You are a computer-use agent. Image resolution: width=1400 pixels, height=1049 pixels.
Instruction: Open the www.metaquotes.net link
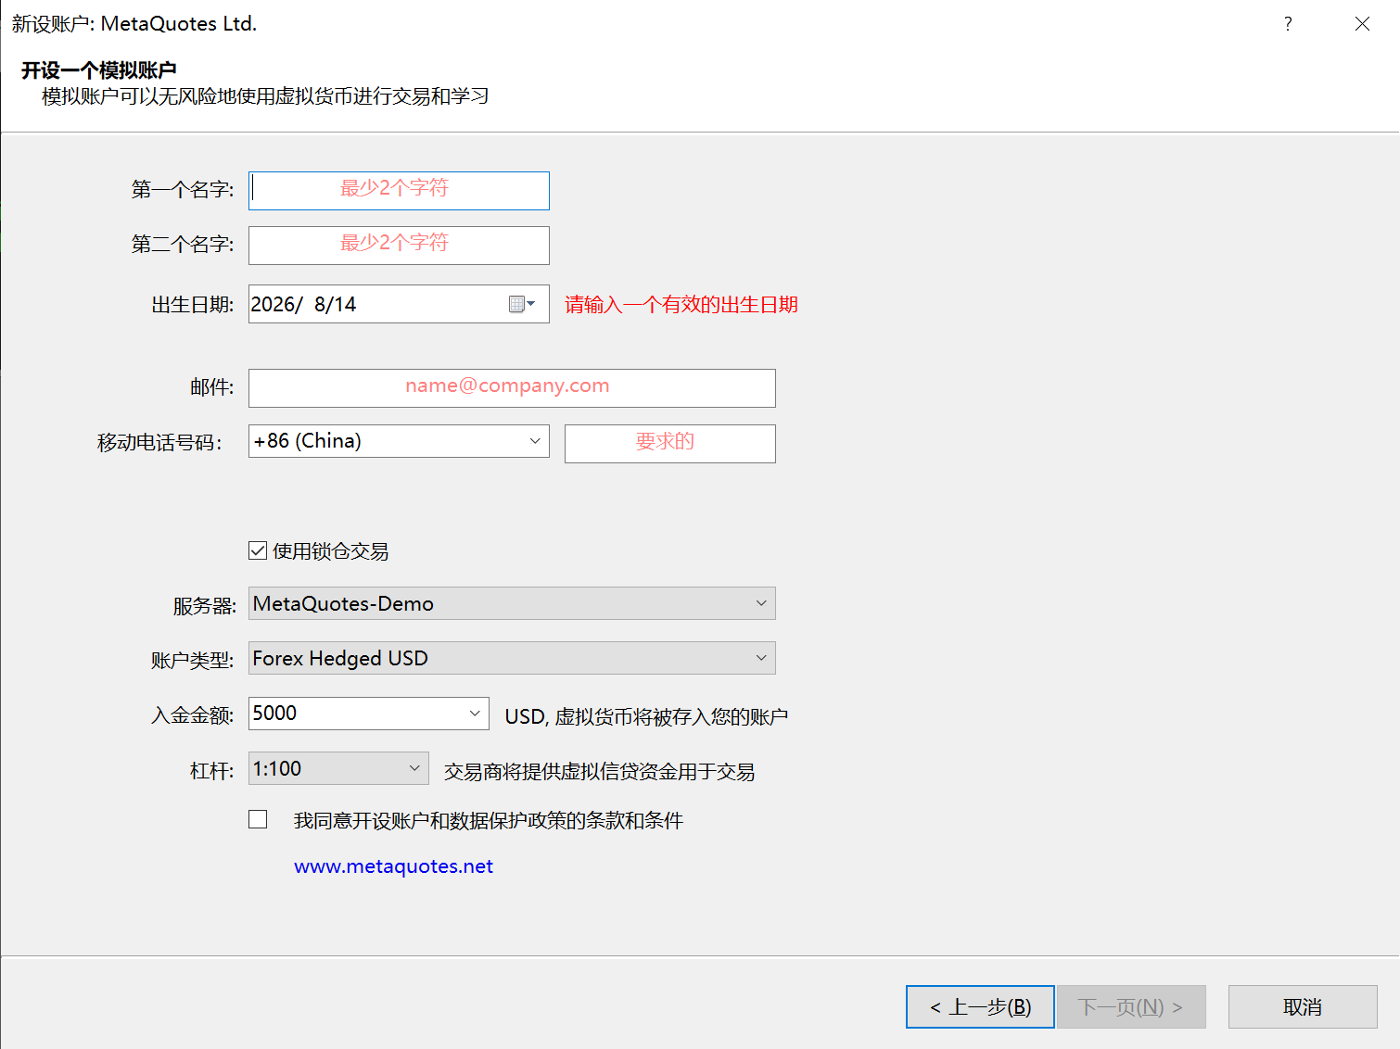393,866
